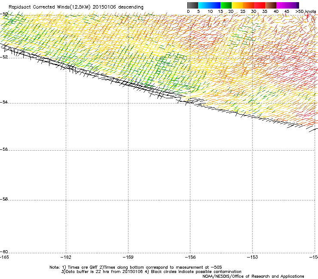Click the legend tick label '25'

(x=243, y=12)
